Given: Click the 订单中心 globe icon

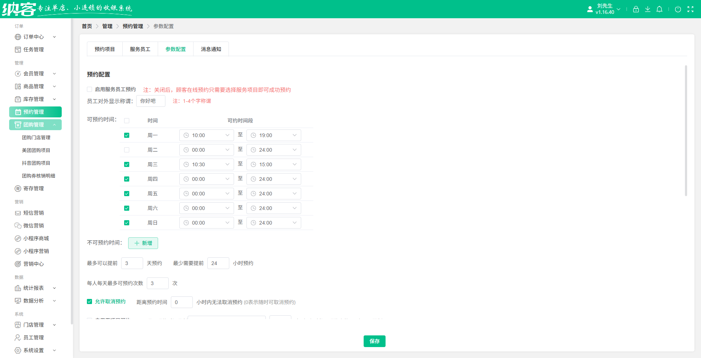Looking at the screenshot, I should pos(18,37).
